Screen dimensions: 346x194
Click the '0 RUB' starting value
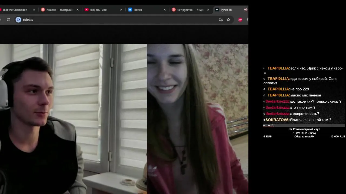tap(268, 137)
